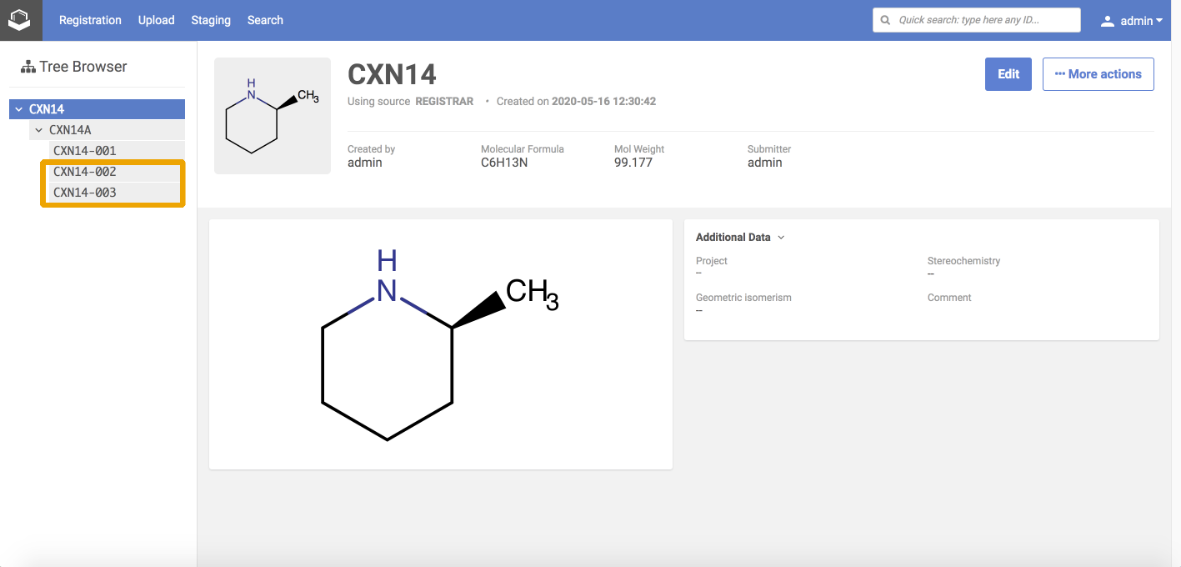Collapse the CXN14 root tree node
Viewport: 1181px width, 567px height.
tap(19, 109)
